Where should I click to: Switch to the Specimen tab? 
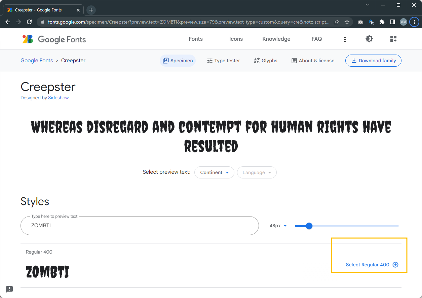tap(178, 61)
